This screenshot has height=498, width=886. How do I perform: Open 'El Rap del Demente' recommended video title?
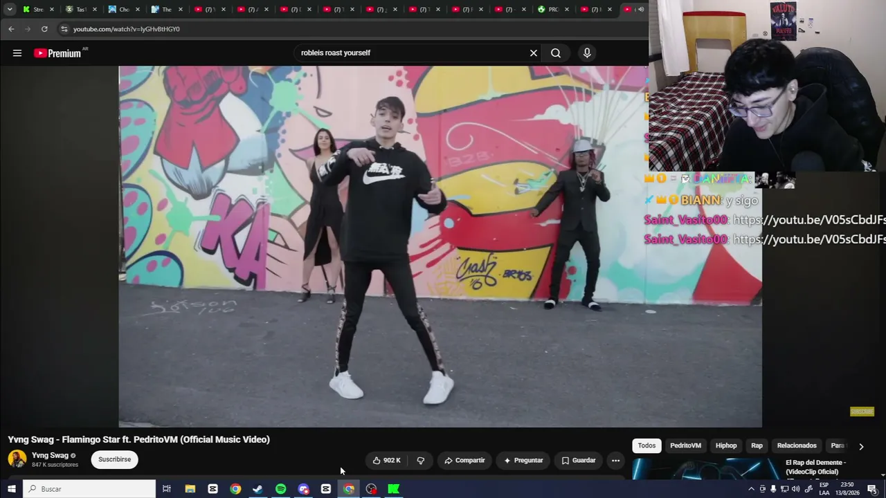coord(815,468)
